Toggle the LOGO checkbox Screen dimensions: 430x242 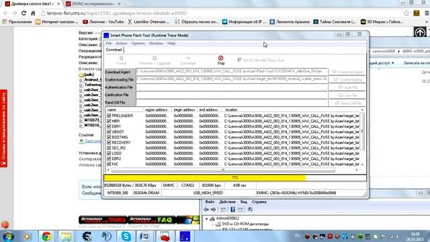(x=109, y=153)
